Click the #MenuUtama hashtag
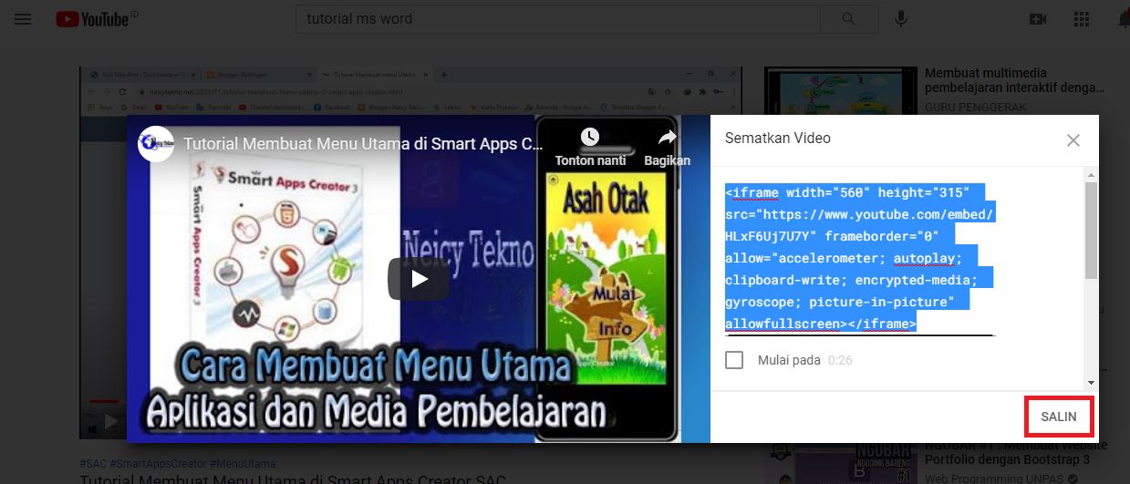This screenshot has width=1130, height=484. coord(243,464)
